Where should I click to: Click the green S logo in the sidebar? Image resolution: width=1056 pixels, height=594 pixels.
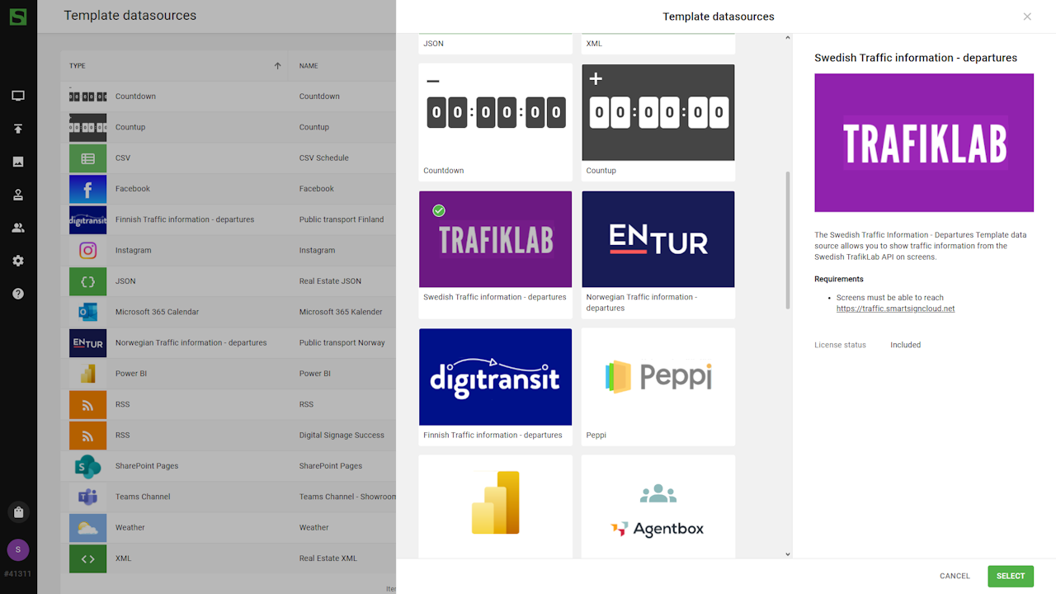coord(18,16)
